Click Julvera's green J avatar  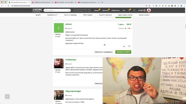[59, 28]
